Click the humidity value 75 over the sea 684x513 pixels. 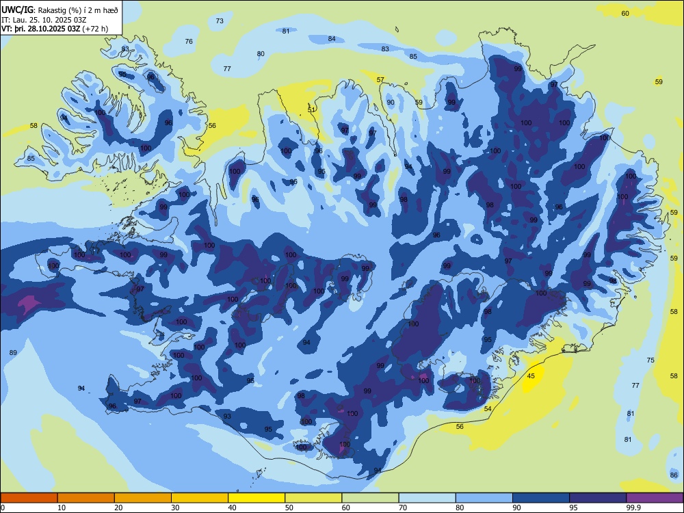[x=650, y=360]
